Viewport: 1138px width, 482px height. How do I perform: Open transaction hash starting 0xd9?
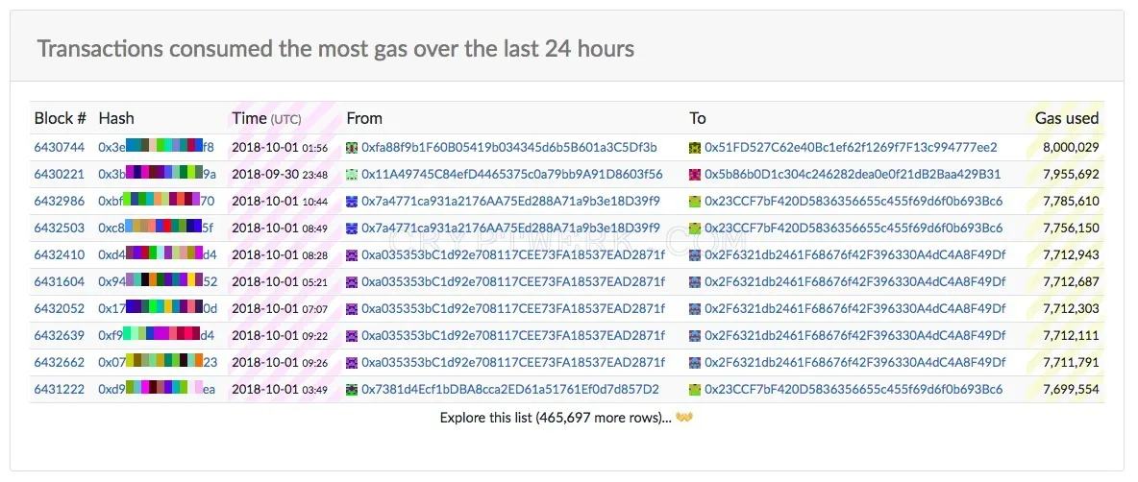[157, 389]
